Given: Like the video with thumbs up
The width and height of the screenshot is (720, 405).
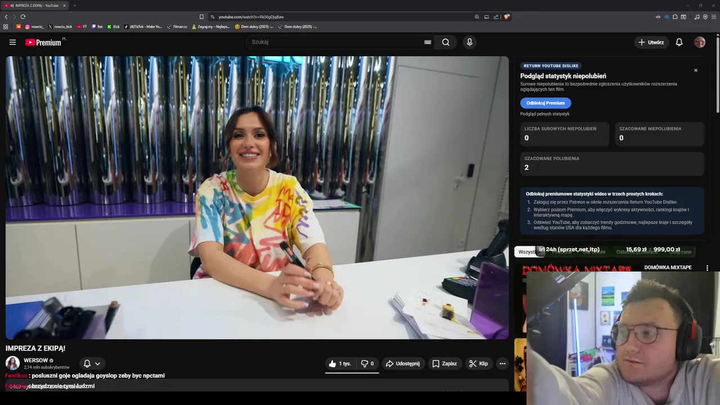Looking at the screenshot, I should pos(340,363).
